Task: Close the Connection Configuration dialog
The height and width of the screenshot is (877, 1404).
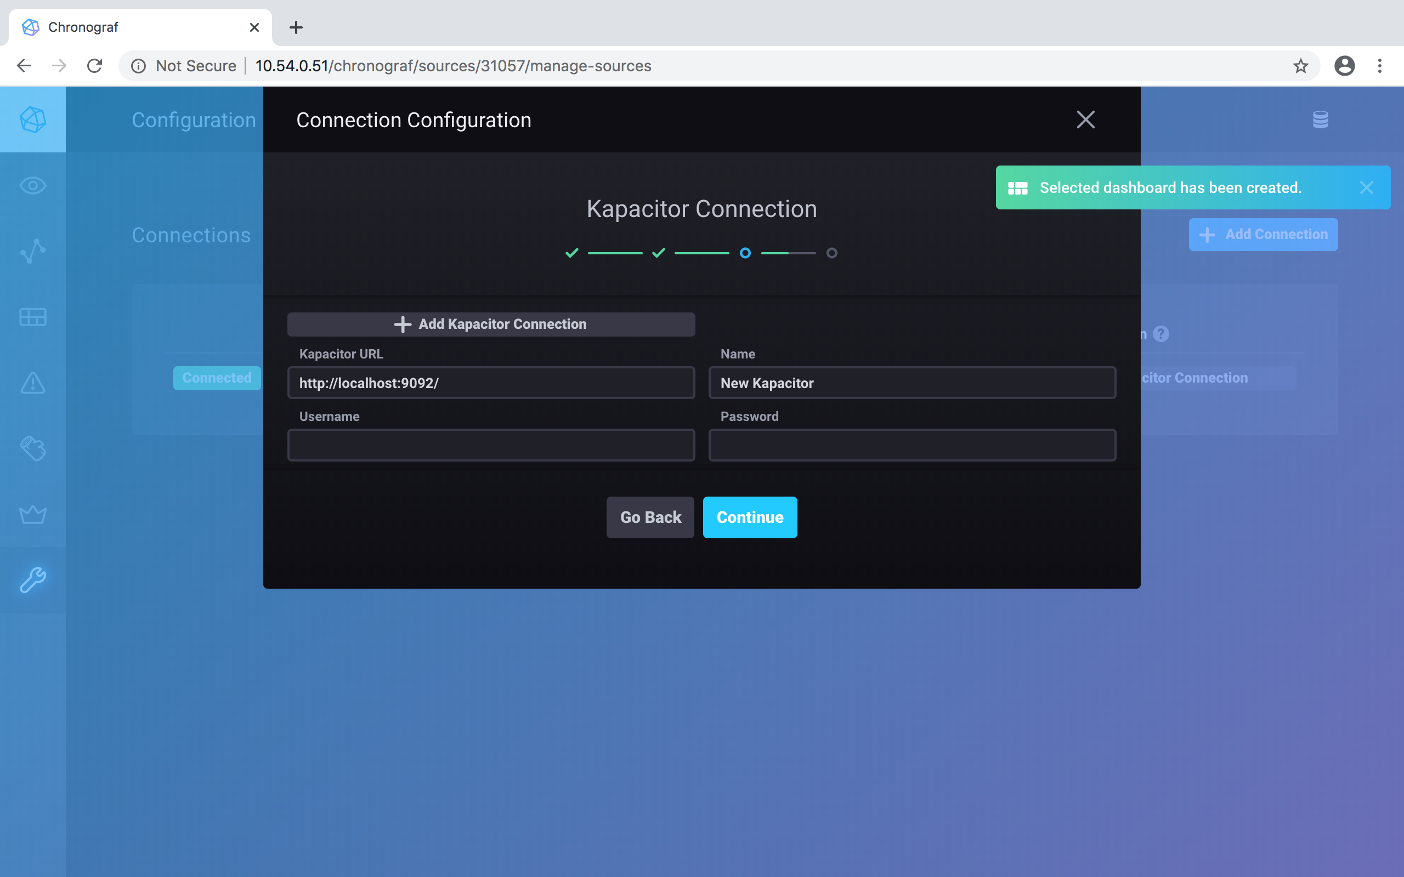Action: [x=1085, y=119]
